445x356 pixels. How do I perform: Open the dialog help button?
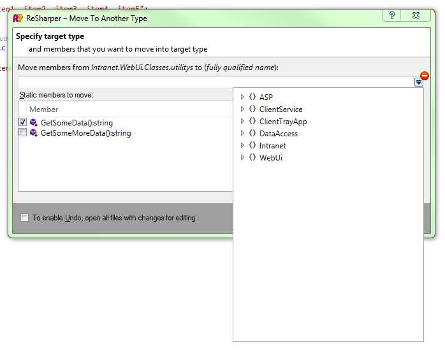[x=392, y=15]
